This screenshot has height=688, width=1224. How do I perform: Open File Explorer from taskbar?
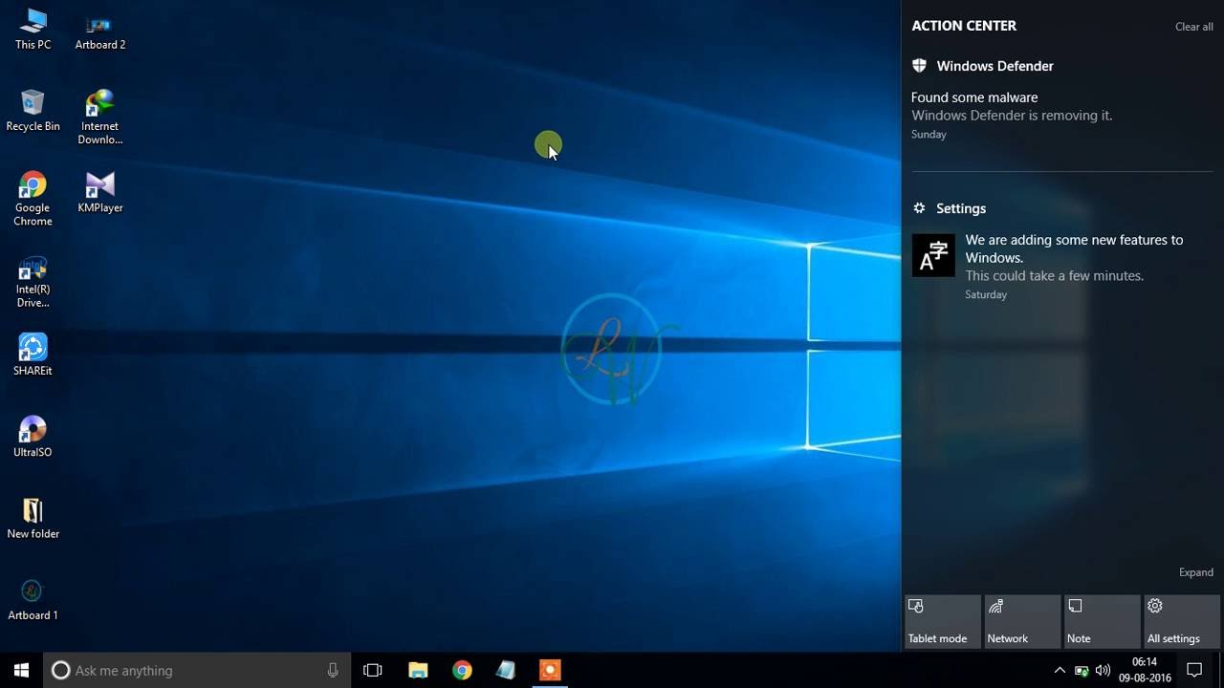tap(418, 670)
